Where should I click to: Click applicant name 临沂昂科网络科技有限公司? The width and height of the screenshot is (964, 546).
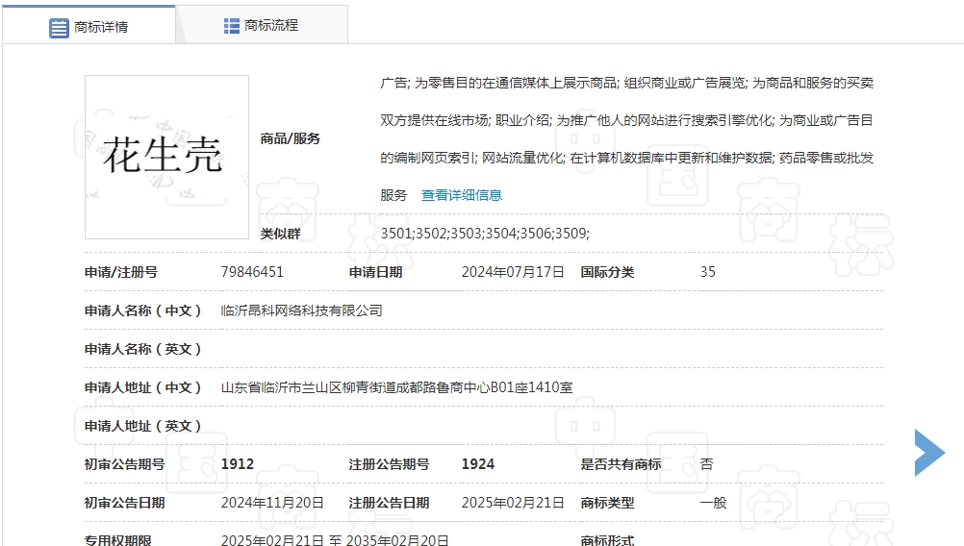pos(301,310)
